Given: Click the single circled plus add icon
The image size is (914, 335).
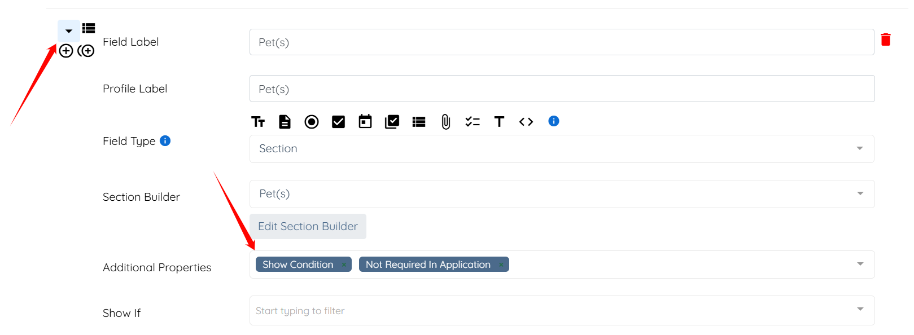Looking at the screenshot, I should [x=66, y=51].
